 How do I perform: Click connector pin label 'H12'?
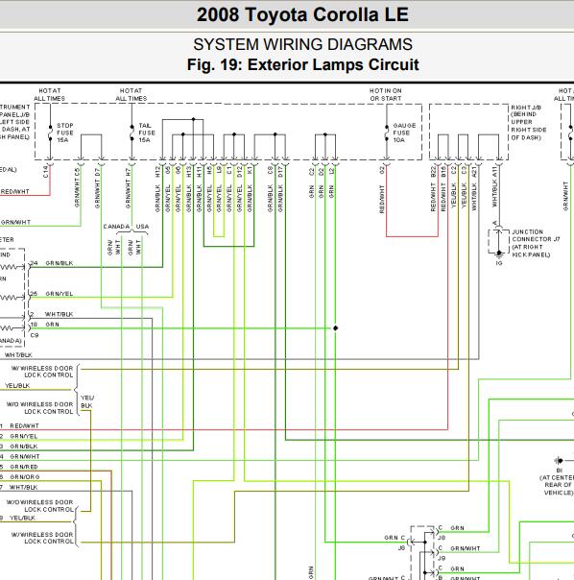tap(158, 172)
